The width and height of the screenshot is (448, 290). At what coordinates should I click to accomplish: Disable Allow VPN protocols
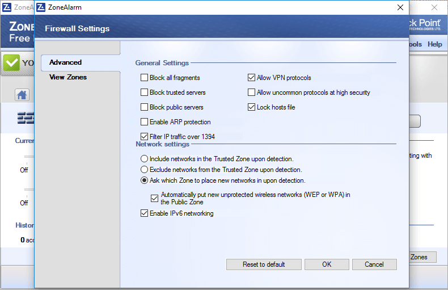coord(252,78)
